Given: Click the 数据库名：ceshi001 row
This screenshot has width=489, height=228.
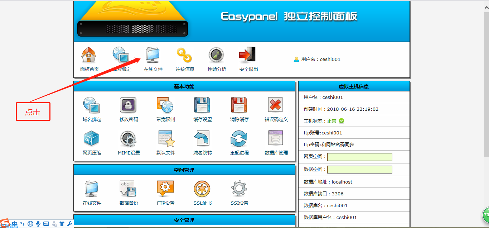Looking at the screenshot, I should 354,205.
